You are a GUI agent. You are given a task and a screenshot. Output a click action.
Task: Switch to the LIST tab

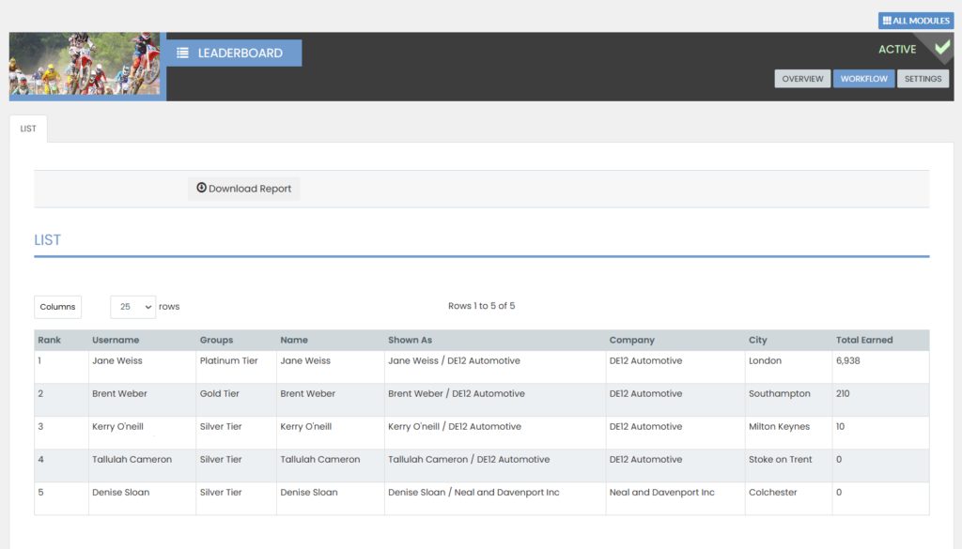(x=28, y=129)
